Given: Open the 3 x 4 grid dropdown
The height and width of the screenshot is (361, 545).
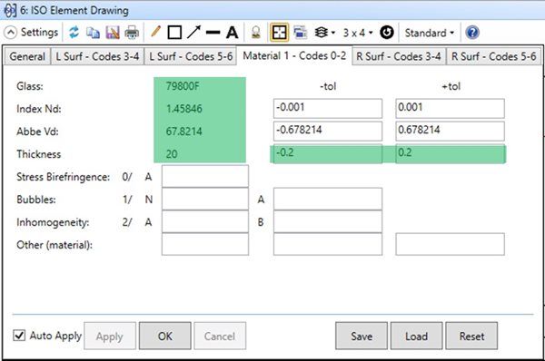Looking at the screenshot, I should coord(358,33).
